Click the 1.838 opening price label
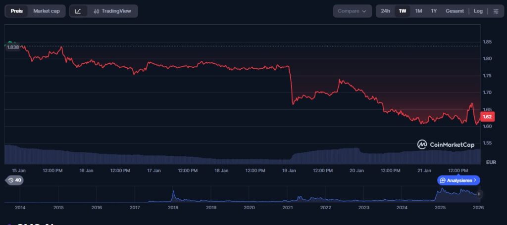The height and width of the screenshot is (225, 507). coord(13,47)
